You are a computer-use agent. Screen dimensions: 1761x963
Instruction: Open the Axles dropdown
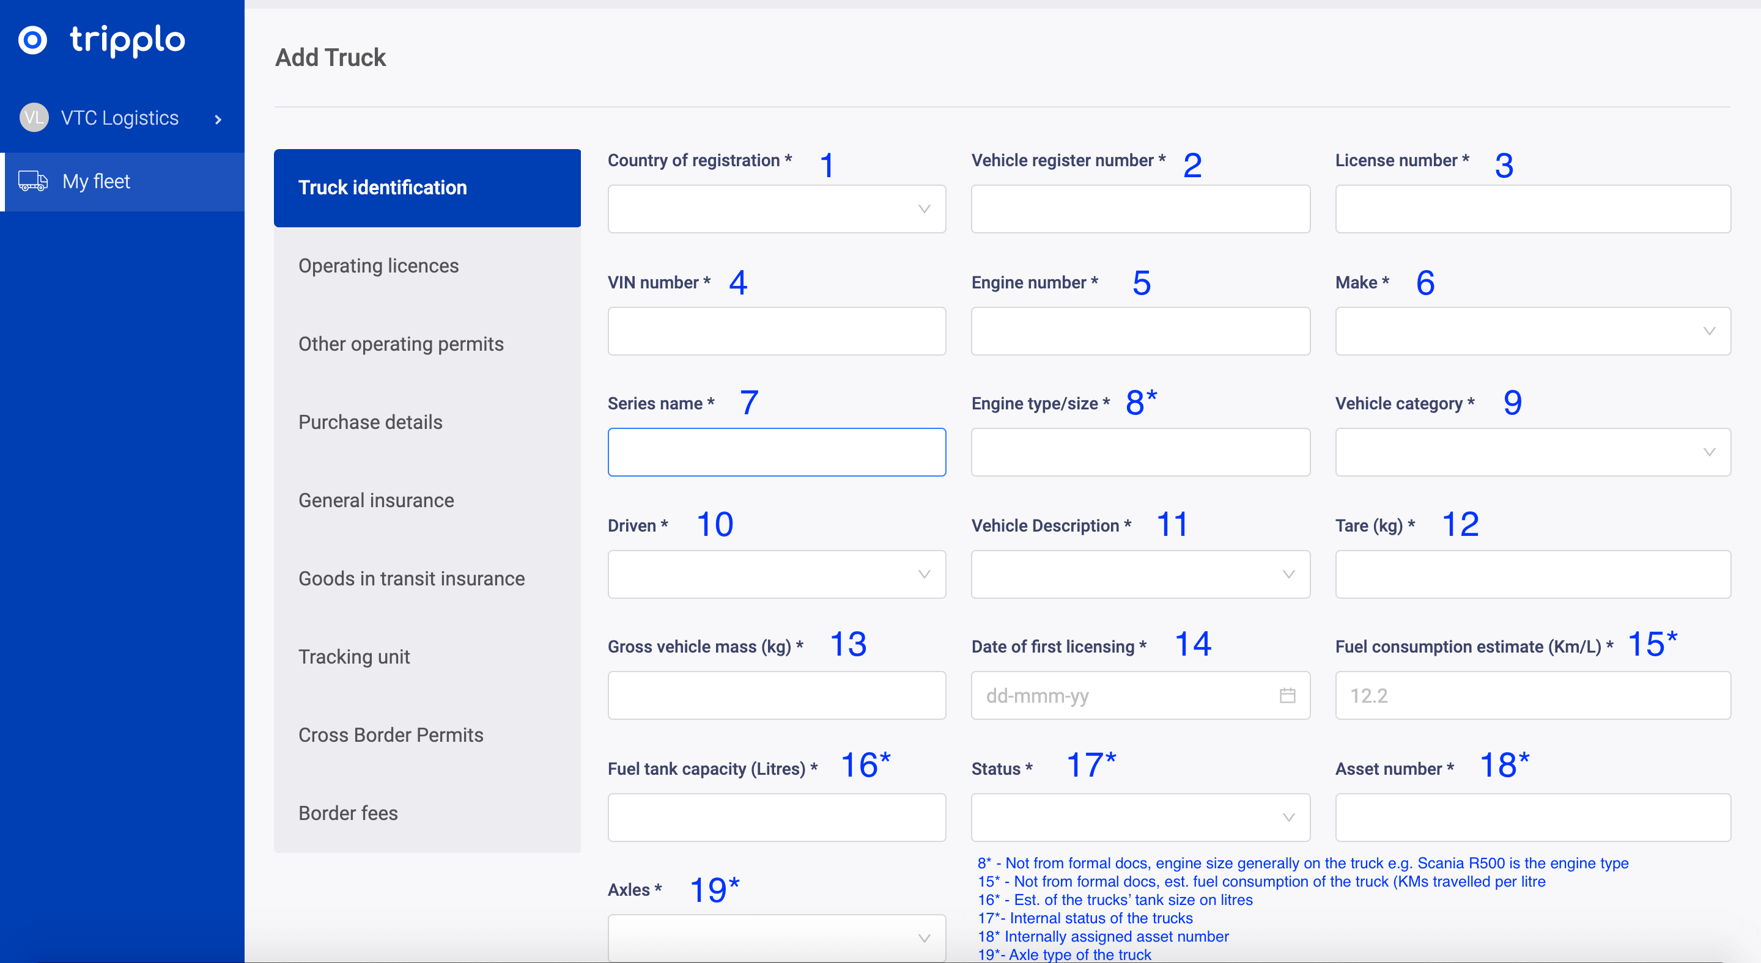(x=776, y=938)
